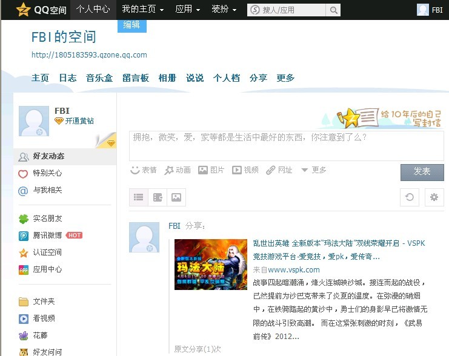Viewport: 449px width, 356px height.
Task: Click the 花藤 flower icon
Action: point(24,335)
